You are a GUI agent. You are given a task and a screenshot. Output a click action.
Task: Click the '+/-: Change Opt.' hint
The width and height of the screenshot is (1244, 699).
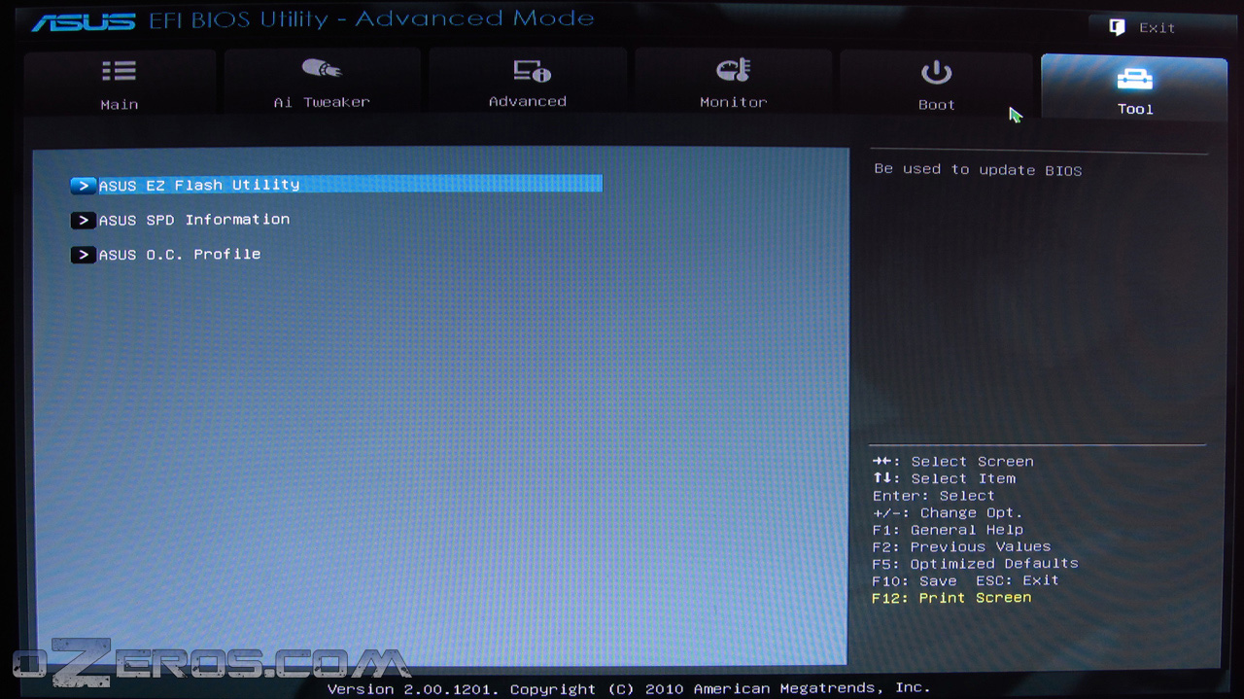tap(948, 512)
